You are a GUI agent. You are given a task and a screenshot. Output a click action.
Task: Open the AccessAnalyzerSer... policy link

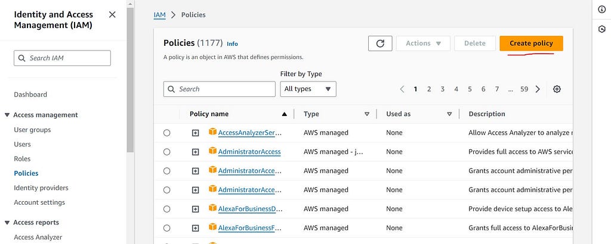click(250, 133)
